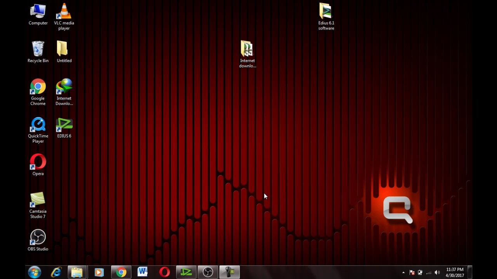The width and height of the screenshot is (497, 279).
Task: Open File Explorer from the taskbar
Action: point(77,272)
